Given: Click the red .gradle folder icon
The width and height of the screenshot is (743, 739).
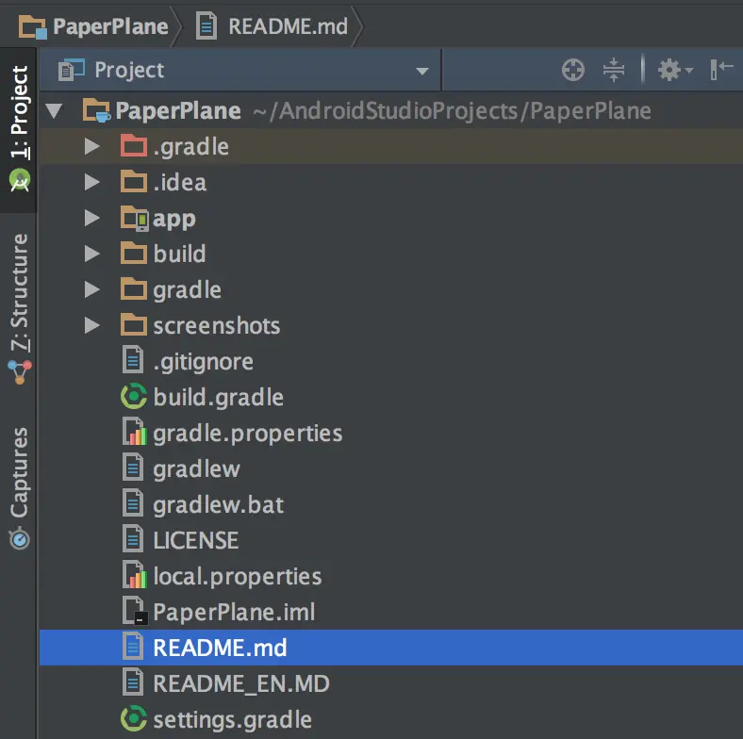Looking at the screenshot, I should [134, 146].
